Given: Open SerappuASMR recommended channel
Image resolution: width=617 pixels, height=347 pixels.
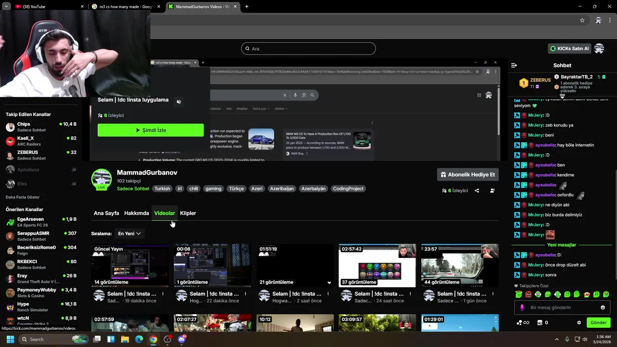Looking at the screenshot, I should (41, 236).
